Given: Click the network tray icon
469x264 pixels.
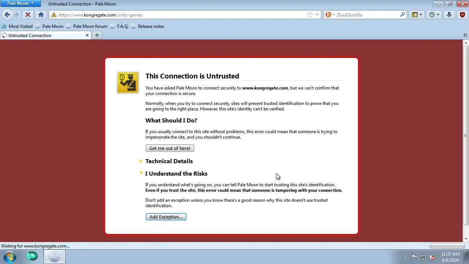Looking at the screenshot, I should (423, 257).
